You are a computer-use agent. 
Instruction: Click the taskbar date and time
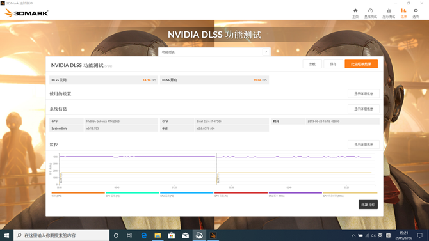click(x=403, y=235)
